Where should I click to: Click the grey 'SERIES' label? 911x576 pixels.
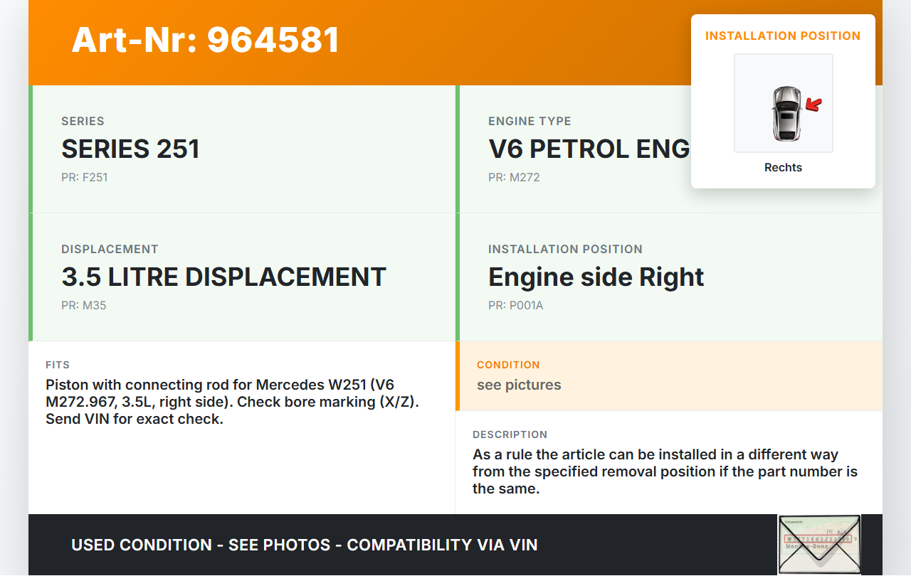click(x=83, y=122)
